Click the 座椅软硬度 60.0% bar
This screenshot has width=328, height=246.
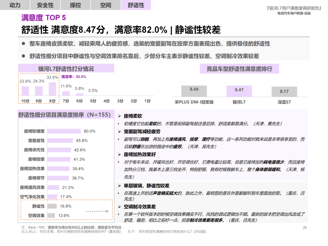coord(64,131)
